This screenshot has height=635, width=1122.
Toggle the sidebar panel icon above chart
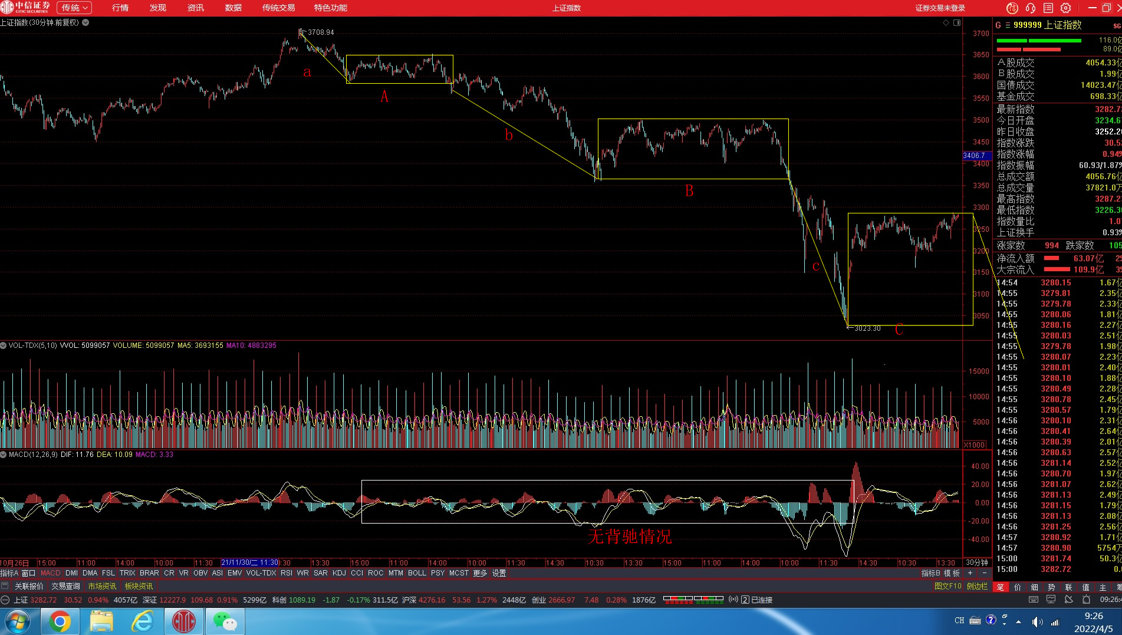pos(957,23)
